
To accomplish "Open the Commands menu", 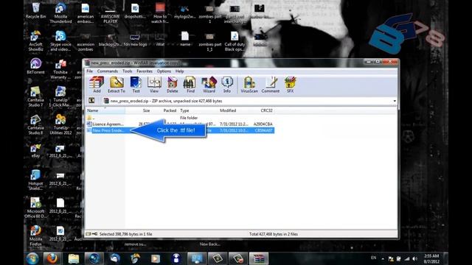I will [108, 71].
